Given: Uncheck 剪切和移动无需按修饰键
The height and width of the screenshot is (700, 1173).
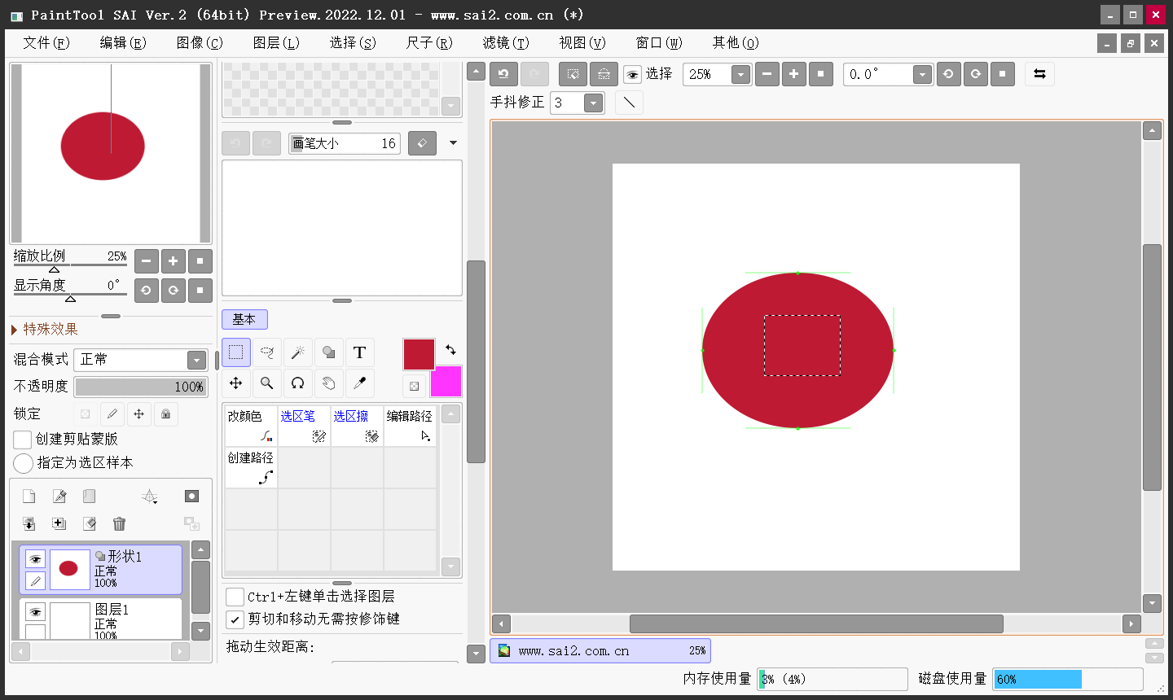Looking at the screenshot, I should point(235,619).
